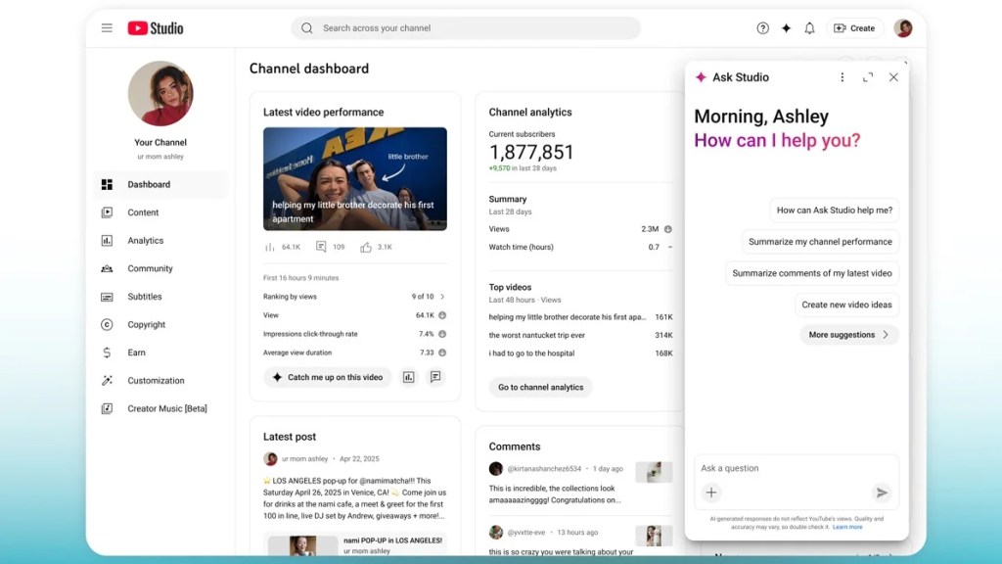Click Go to channel analytics button
The image size is (1002, 564).
(540, 387)
